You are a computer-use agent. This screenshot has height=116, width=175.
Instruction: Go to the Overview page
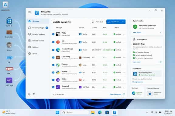click(38, 21)
